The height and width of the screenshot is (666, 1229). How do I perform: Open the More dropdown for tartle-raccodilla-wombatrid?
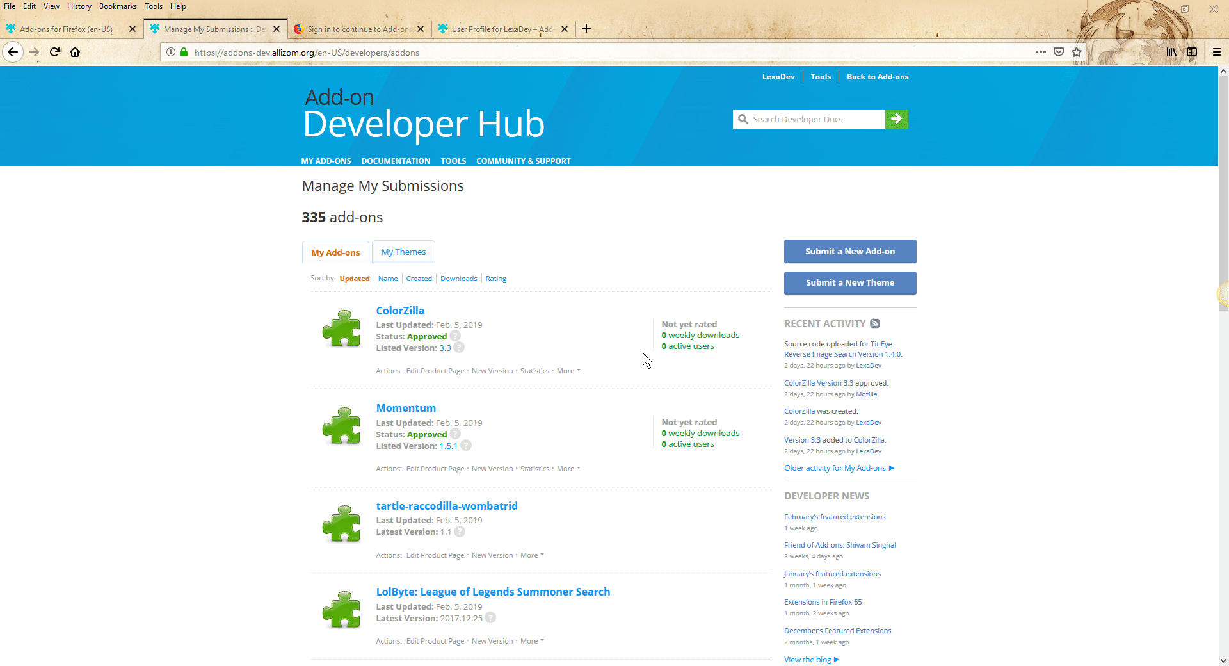point(529,555)
